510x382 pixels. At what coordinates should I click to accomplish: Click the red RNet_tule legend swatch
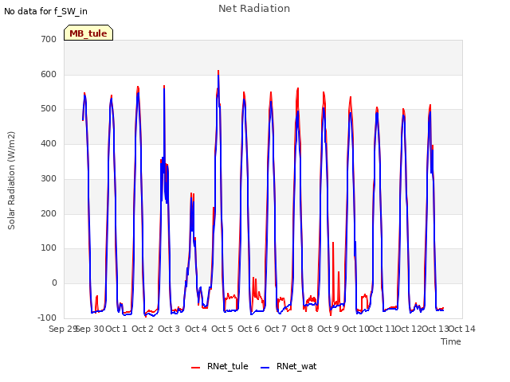click(x=195, y=368)
